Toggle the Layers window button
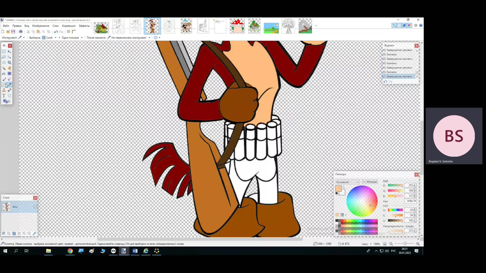Screen dimensions: 486x273 click(x=404, y=25)
